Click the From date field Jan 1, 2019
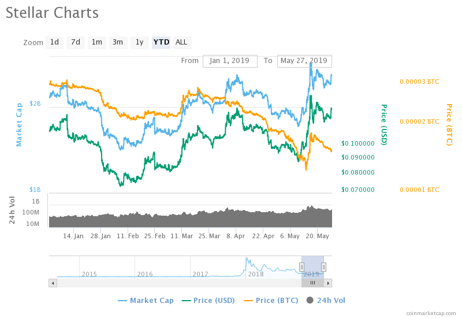462x318 pixels. click(230, 61)
